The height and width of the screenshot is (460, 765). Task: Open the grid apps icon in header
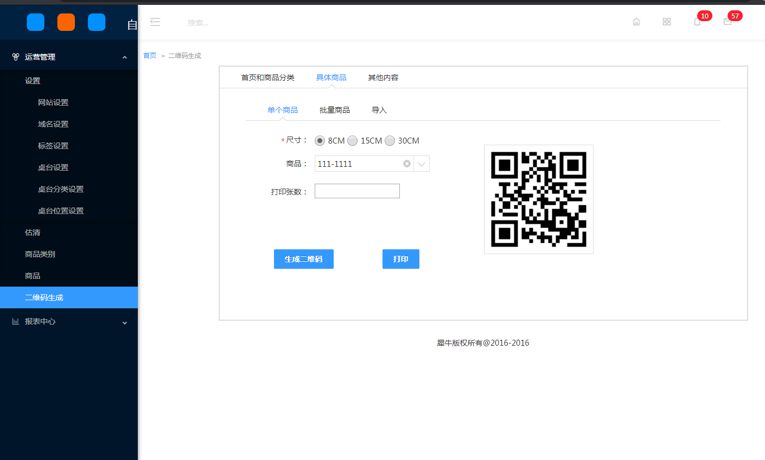667,22
